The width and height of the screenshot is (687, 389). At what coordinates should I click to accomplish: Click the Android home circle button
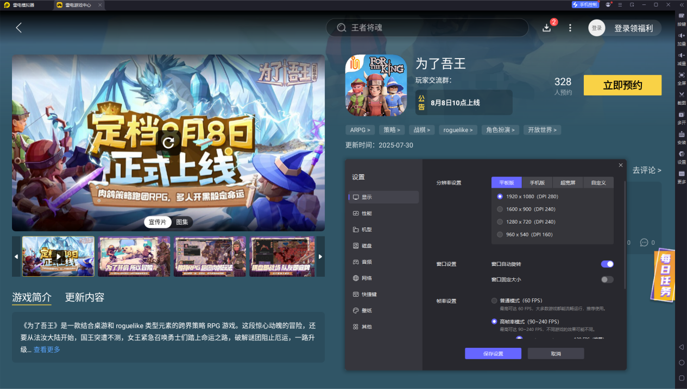click(681, 362)
